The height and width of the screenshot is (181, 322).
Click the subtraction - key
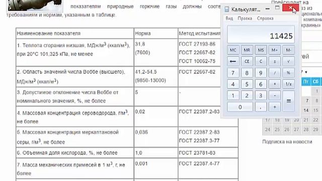point(275,96)
